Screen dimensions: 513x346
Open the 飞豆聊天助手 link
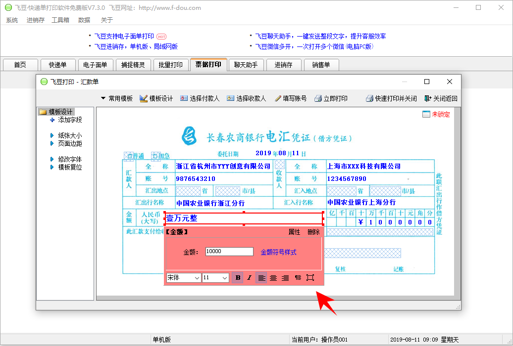point(320,36)
